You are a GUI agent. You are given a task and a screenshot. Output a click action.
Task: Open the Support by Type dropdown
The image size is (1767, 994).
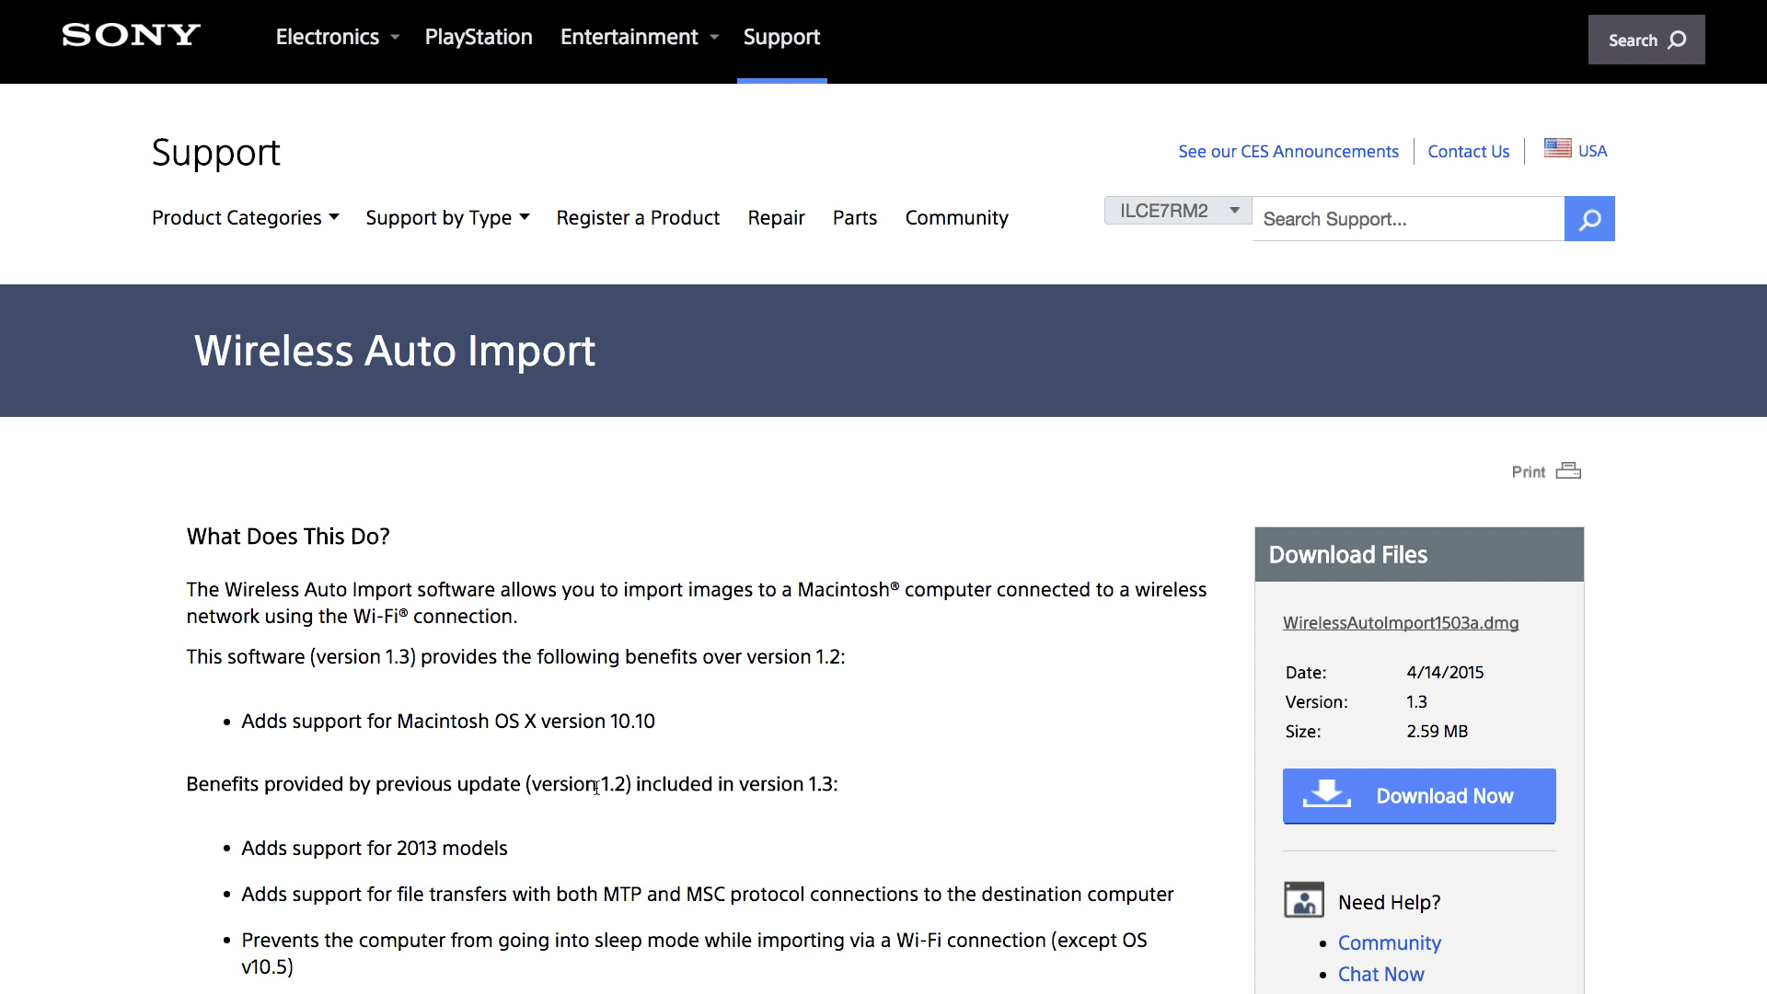(x=447, y=218)
